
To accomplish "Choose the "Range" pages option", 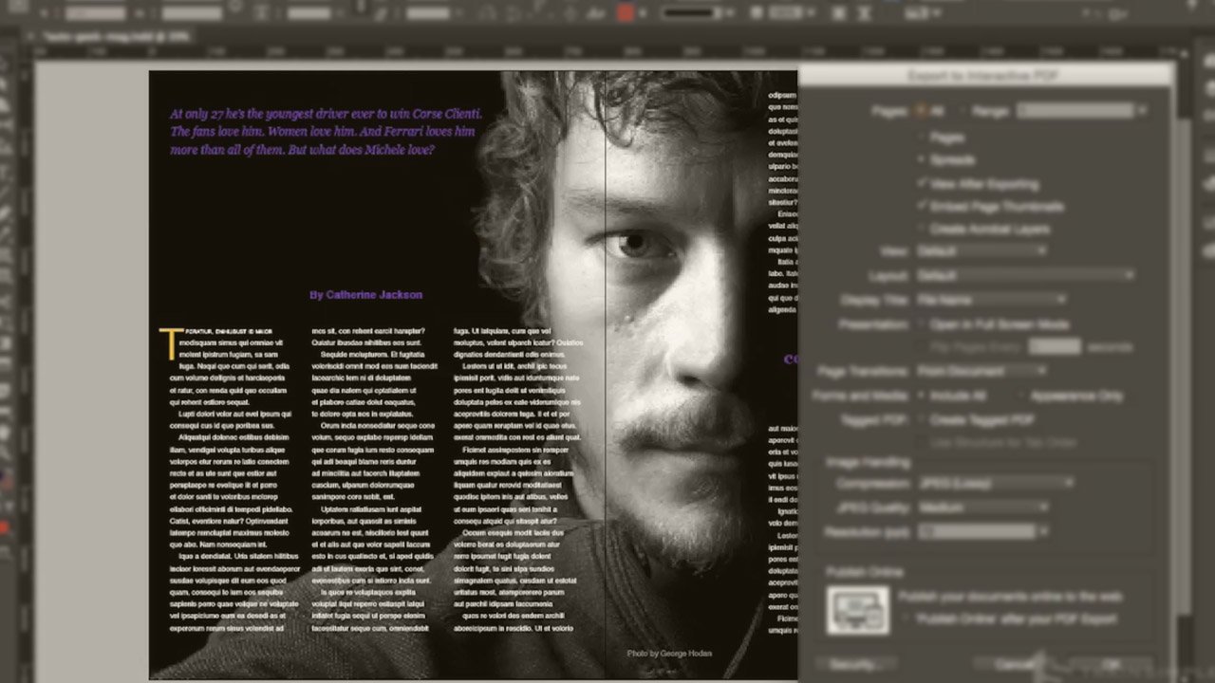I will (x=963, y=110).
